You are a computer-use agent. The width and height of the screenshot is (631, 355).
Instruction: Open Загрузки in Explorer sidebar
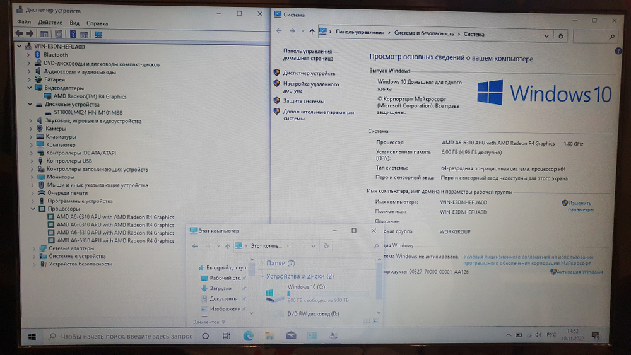click(x=220, y=288)
